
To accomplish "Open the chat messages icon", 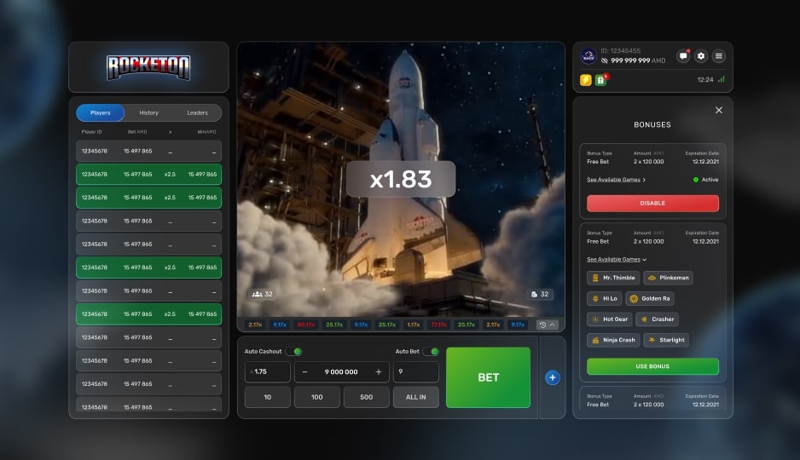I will pos(683,56).
